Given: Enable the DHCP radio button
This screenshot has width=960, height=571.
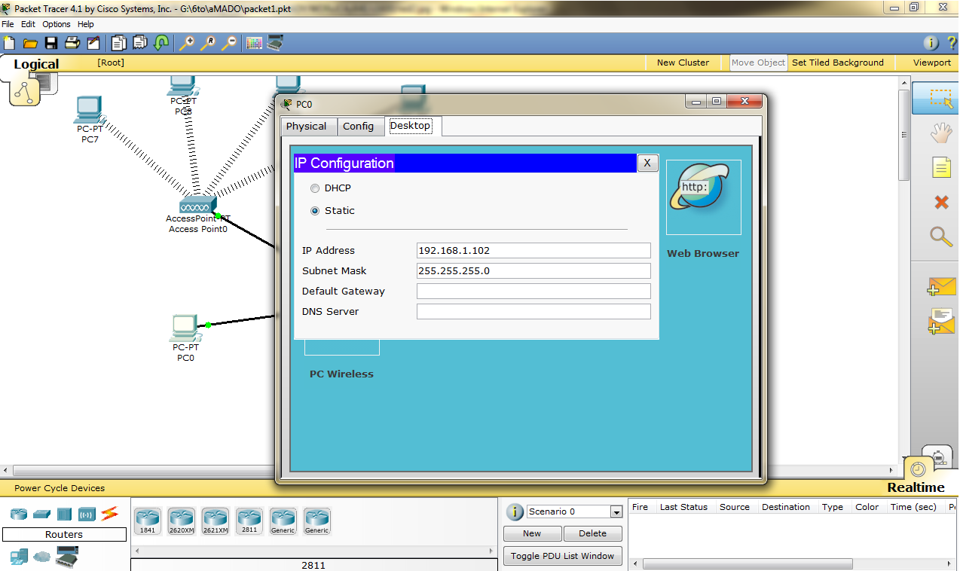Looking at the screenshot, I should [314, 188].
